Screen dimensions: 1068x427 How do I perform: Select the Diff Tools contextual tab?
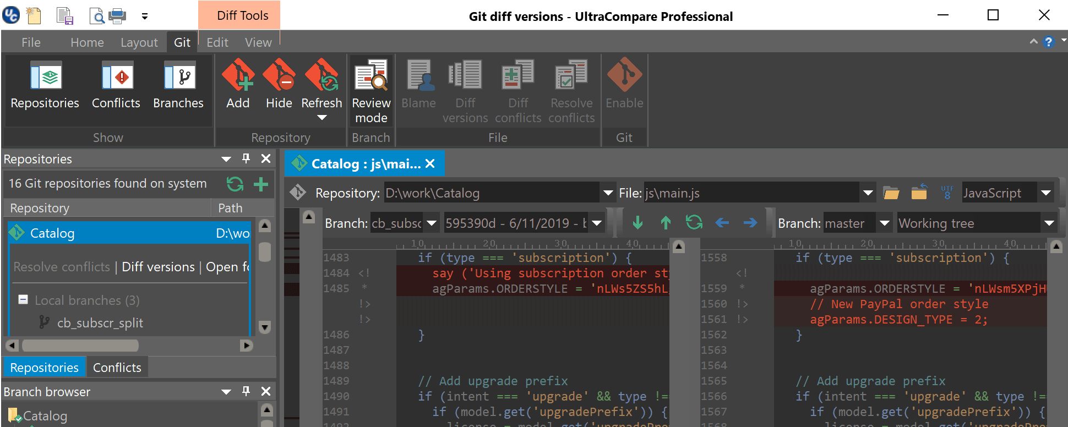coord(239,15)
